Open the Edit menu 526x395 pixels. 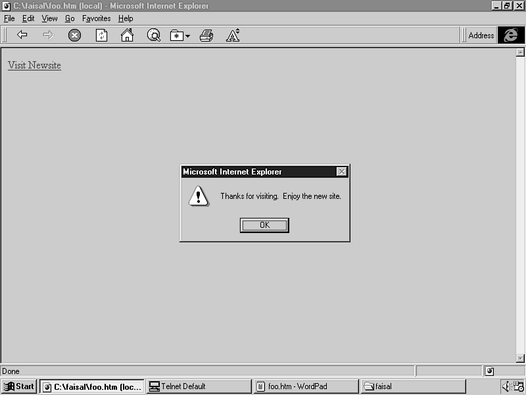coord(28,18)
